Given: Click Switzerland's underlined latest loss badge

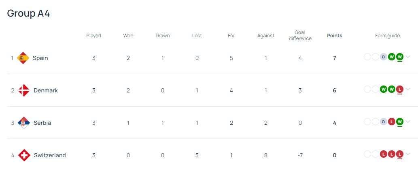Looking at the screenshot, I should pos(400,154).
